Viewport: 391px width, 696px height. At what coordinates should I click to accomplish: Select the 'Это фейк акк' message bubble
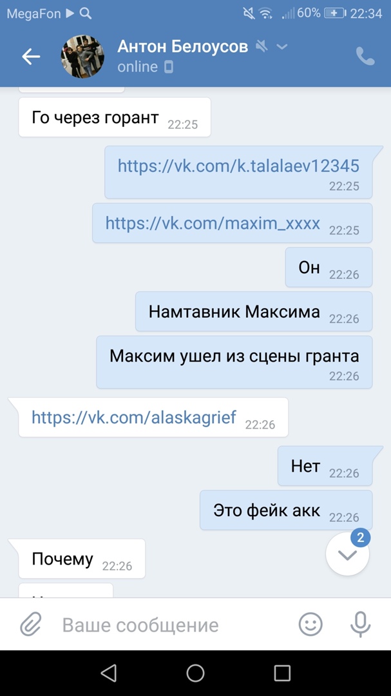(x=286, y=510)
